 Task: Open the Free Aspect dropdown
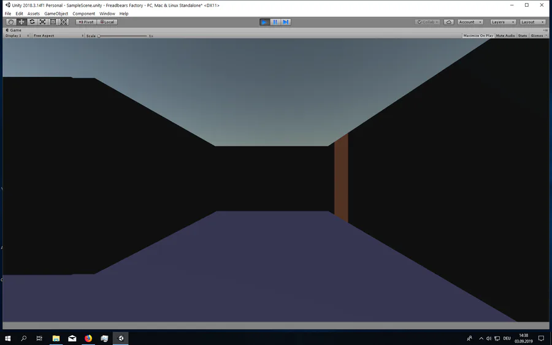click(x=58, y=36)
